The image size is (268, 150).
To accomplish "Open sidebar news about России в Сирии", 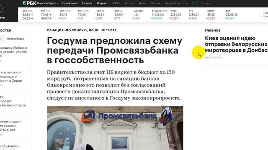I will coord(11,76).
